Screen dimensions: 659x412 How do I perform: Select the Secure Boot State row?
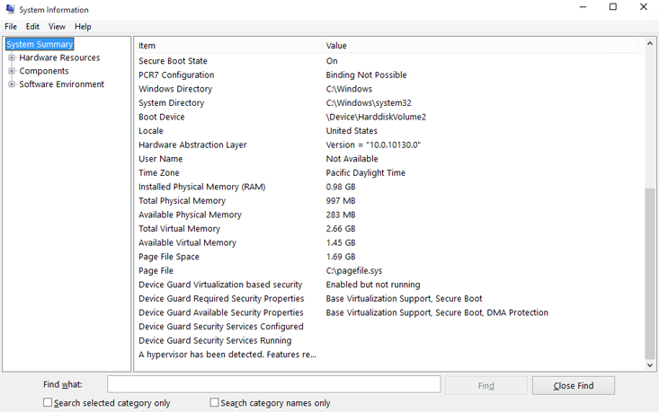tap(173, 61)
